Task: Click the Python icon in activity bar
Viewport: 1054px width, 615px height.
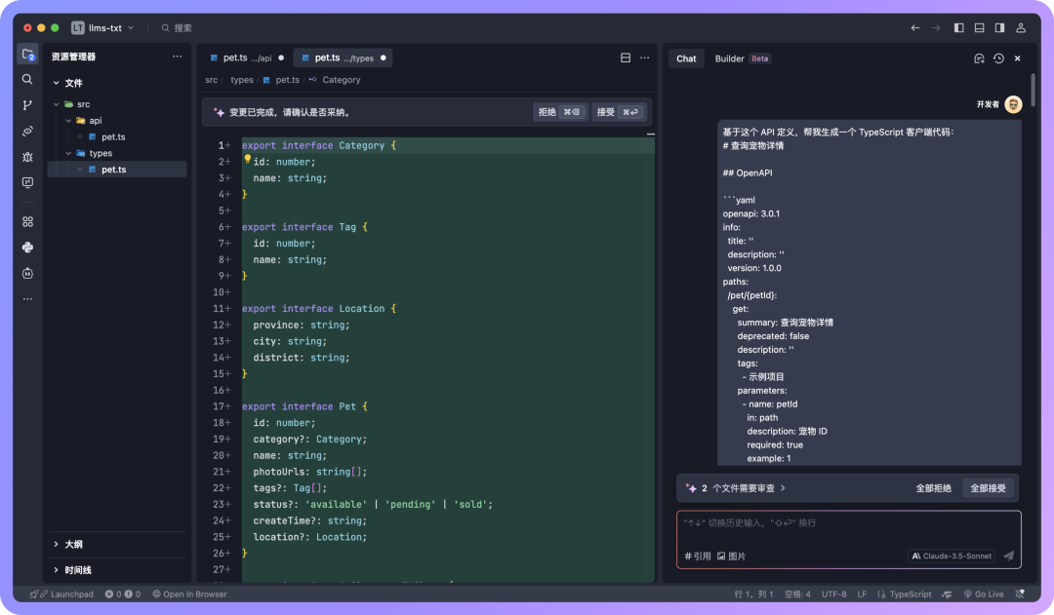Action: click(27, 248)
